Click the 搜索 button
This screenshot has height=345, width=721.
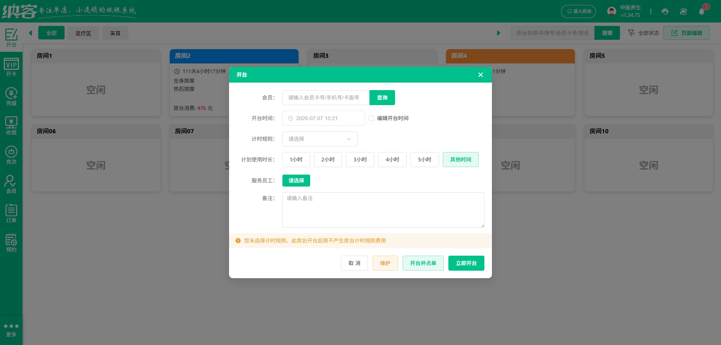pyautogui.click(x=607, y=33)
